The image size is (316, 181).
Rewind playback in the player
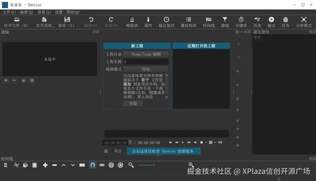pyautogui.click(x=176, y=142)
